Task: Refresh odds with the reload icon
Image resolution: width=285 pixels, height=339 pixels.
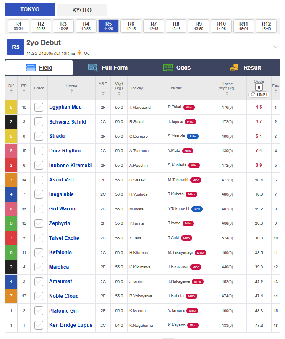Action: click(x=253, y=95)
